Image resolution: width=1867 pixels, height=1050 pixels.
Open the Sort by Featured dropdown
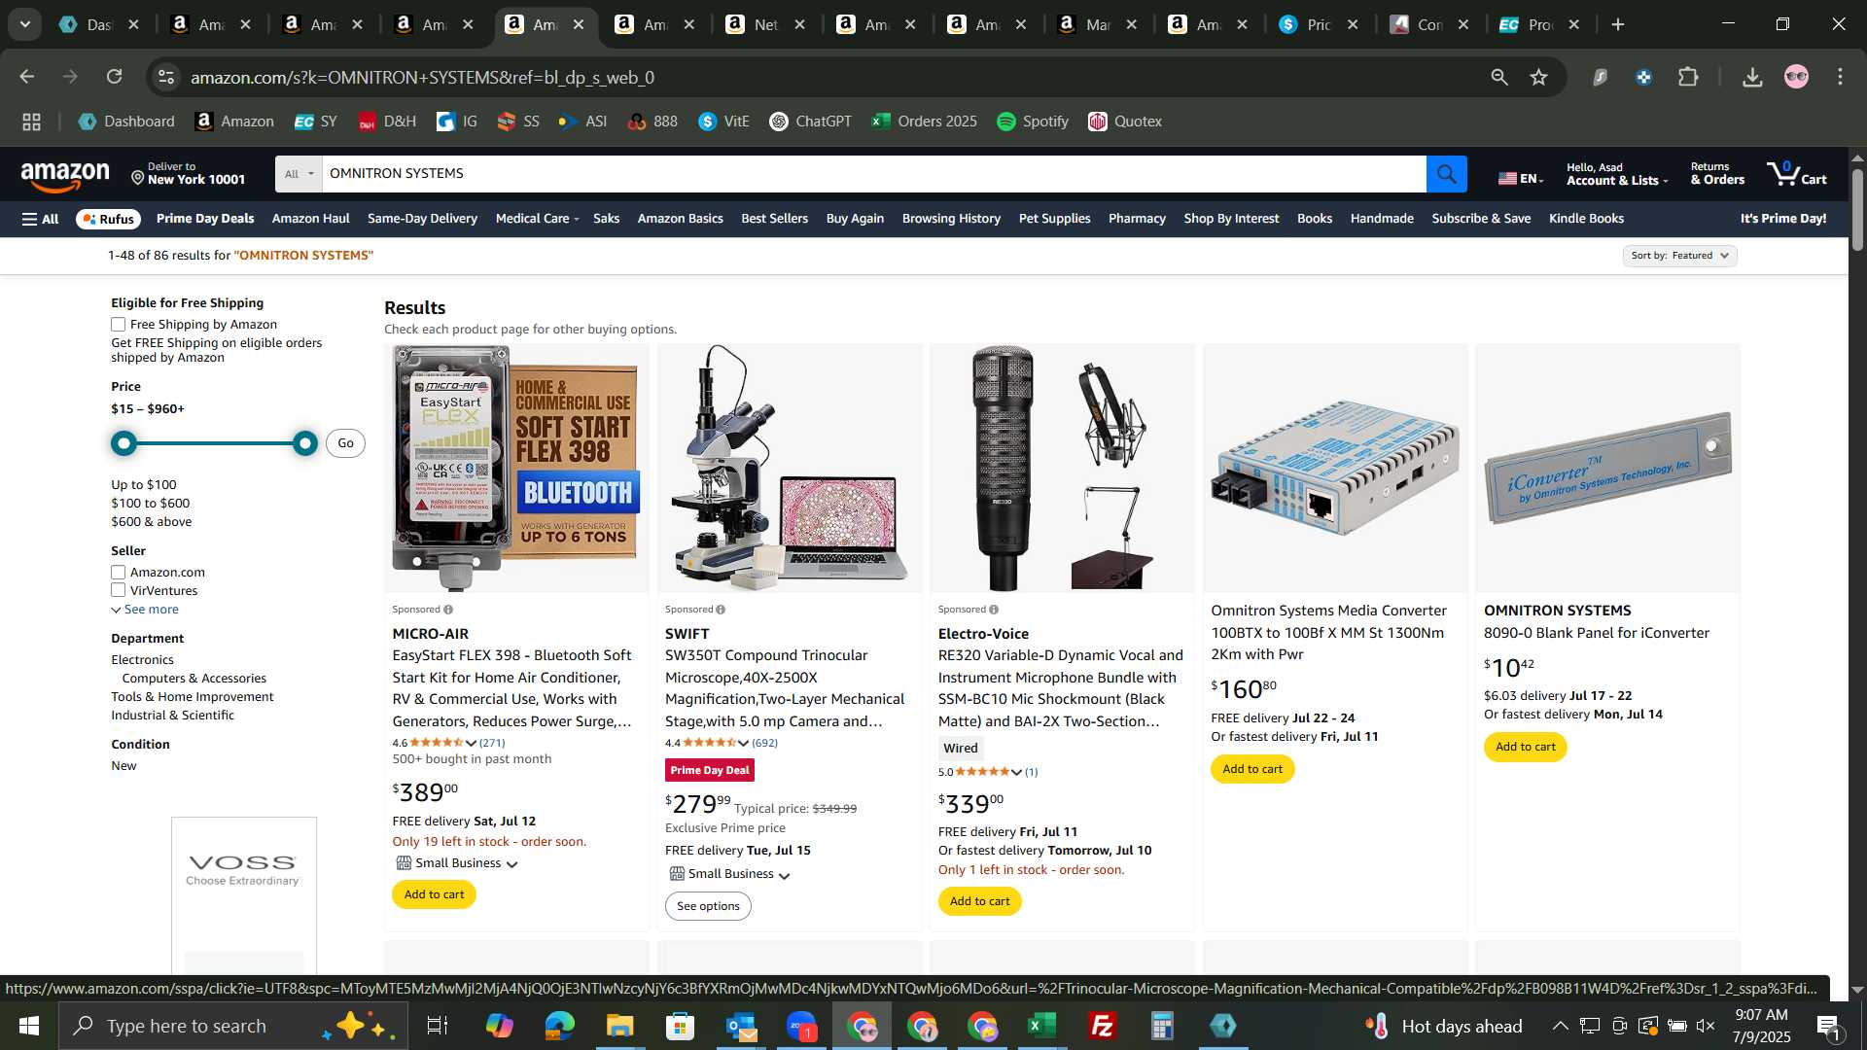click(x=1679, y=256)
